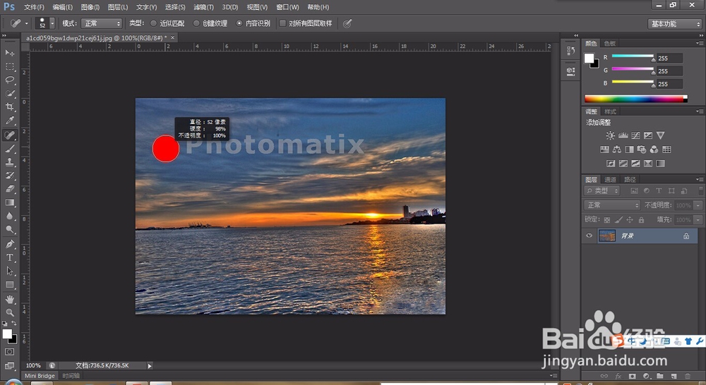Select the Zoom tool in toolbox
The width and height of the screenshot is (706, 385).
pos(9,312)
